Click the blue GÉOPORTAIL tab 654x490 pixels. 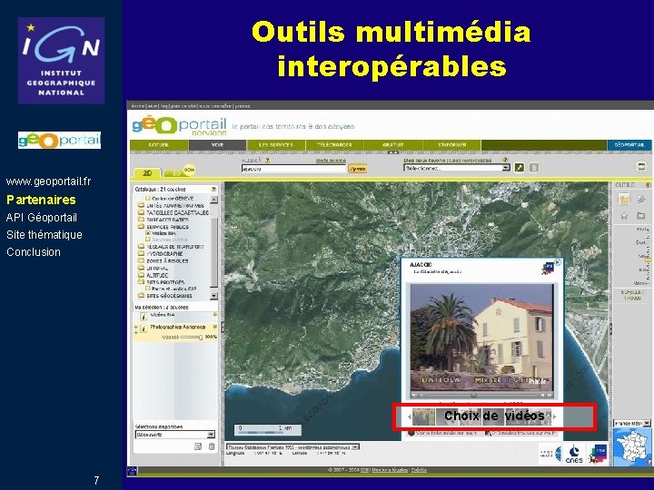pyautogui.click(x=629, y=144)
